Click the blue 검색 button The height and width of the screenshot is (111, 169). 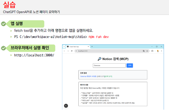[x=130, y=65]
